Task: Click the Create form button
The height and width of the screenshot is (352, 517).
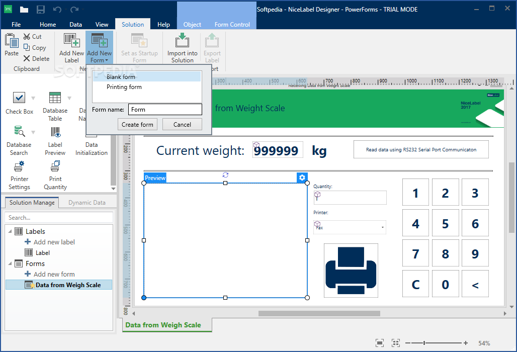Action: tap(137, 125)
